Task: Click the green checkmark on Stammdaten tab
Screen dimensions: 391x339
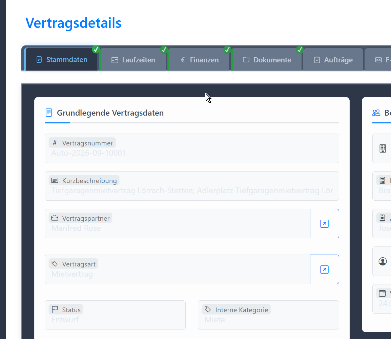Action: pos(96,49)
